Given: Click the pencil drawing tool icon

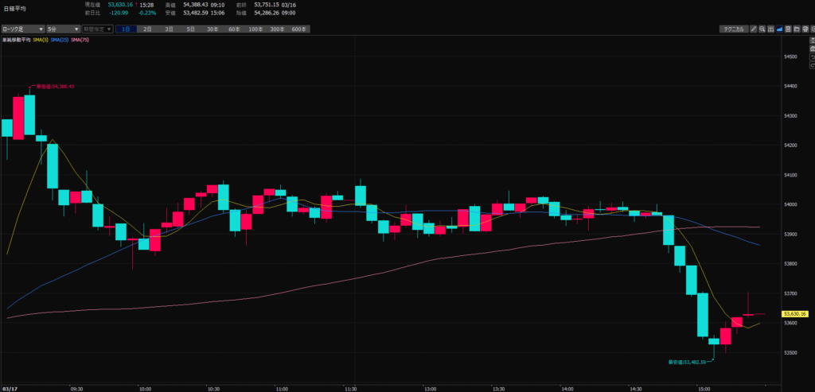Looking at the screenshot, I should [x=753, y=29].
